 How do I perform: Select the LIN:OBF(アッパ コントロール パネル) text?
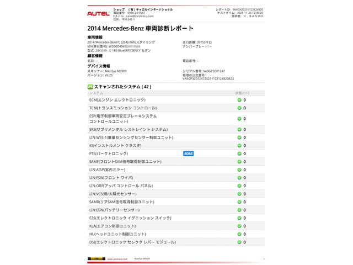(121, 186)
